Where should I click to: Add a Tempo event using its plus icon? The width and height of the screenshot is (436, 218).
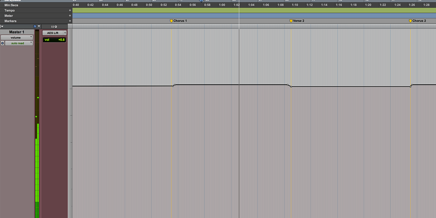(70, 10)
